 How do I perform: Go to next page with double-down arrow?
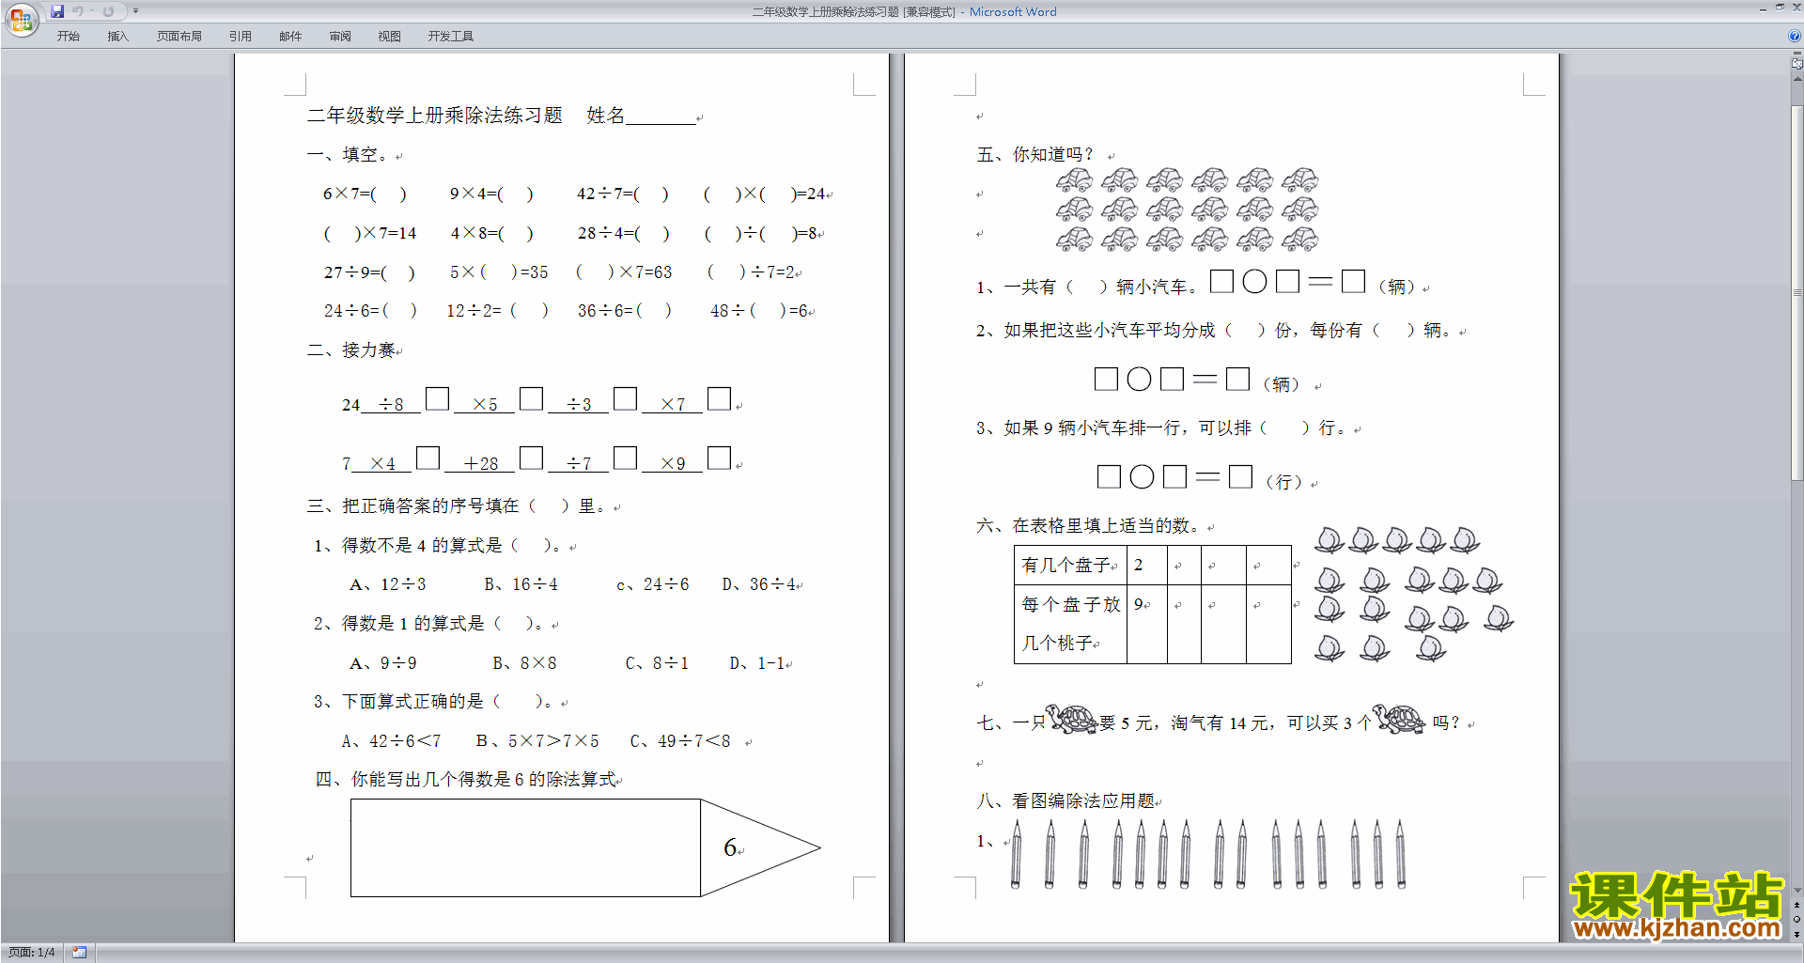pyautogui.click(x=1796, y=934)
